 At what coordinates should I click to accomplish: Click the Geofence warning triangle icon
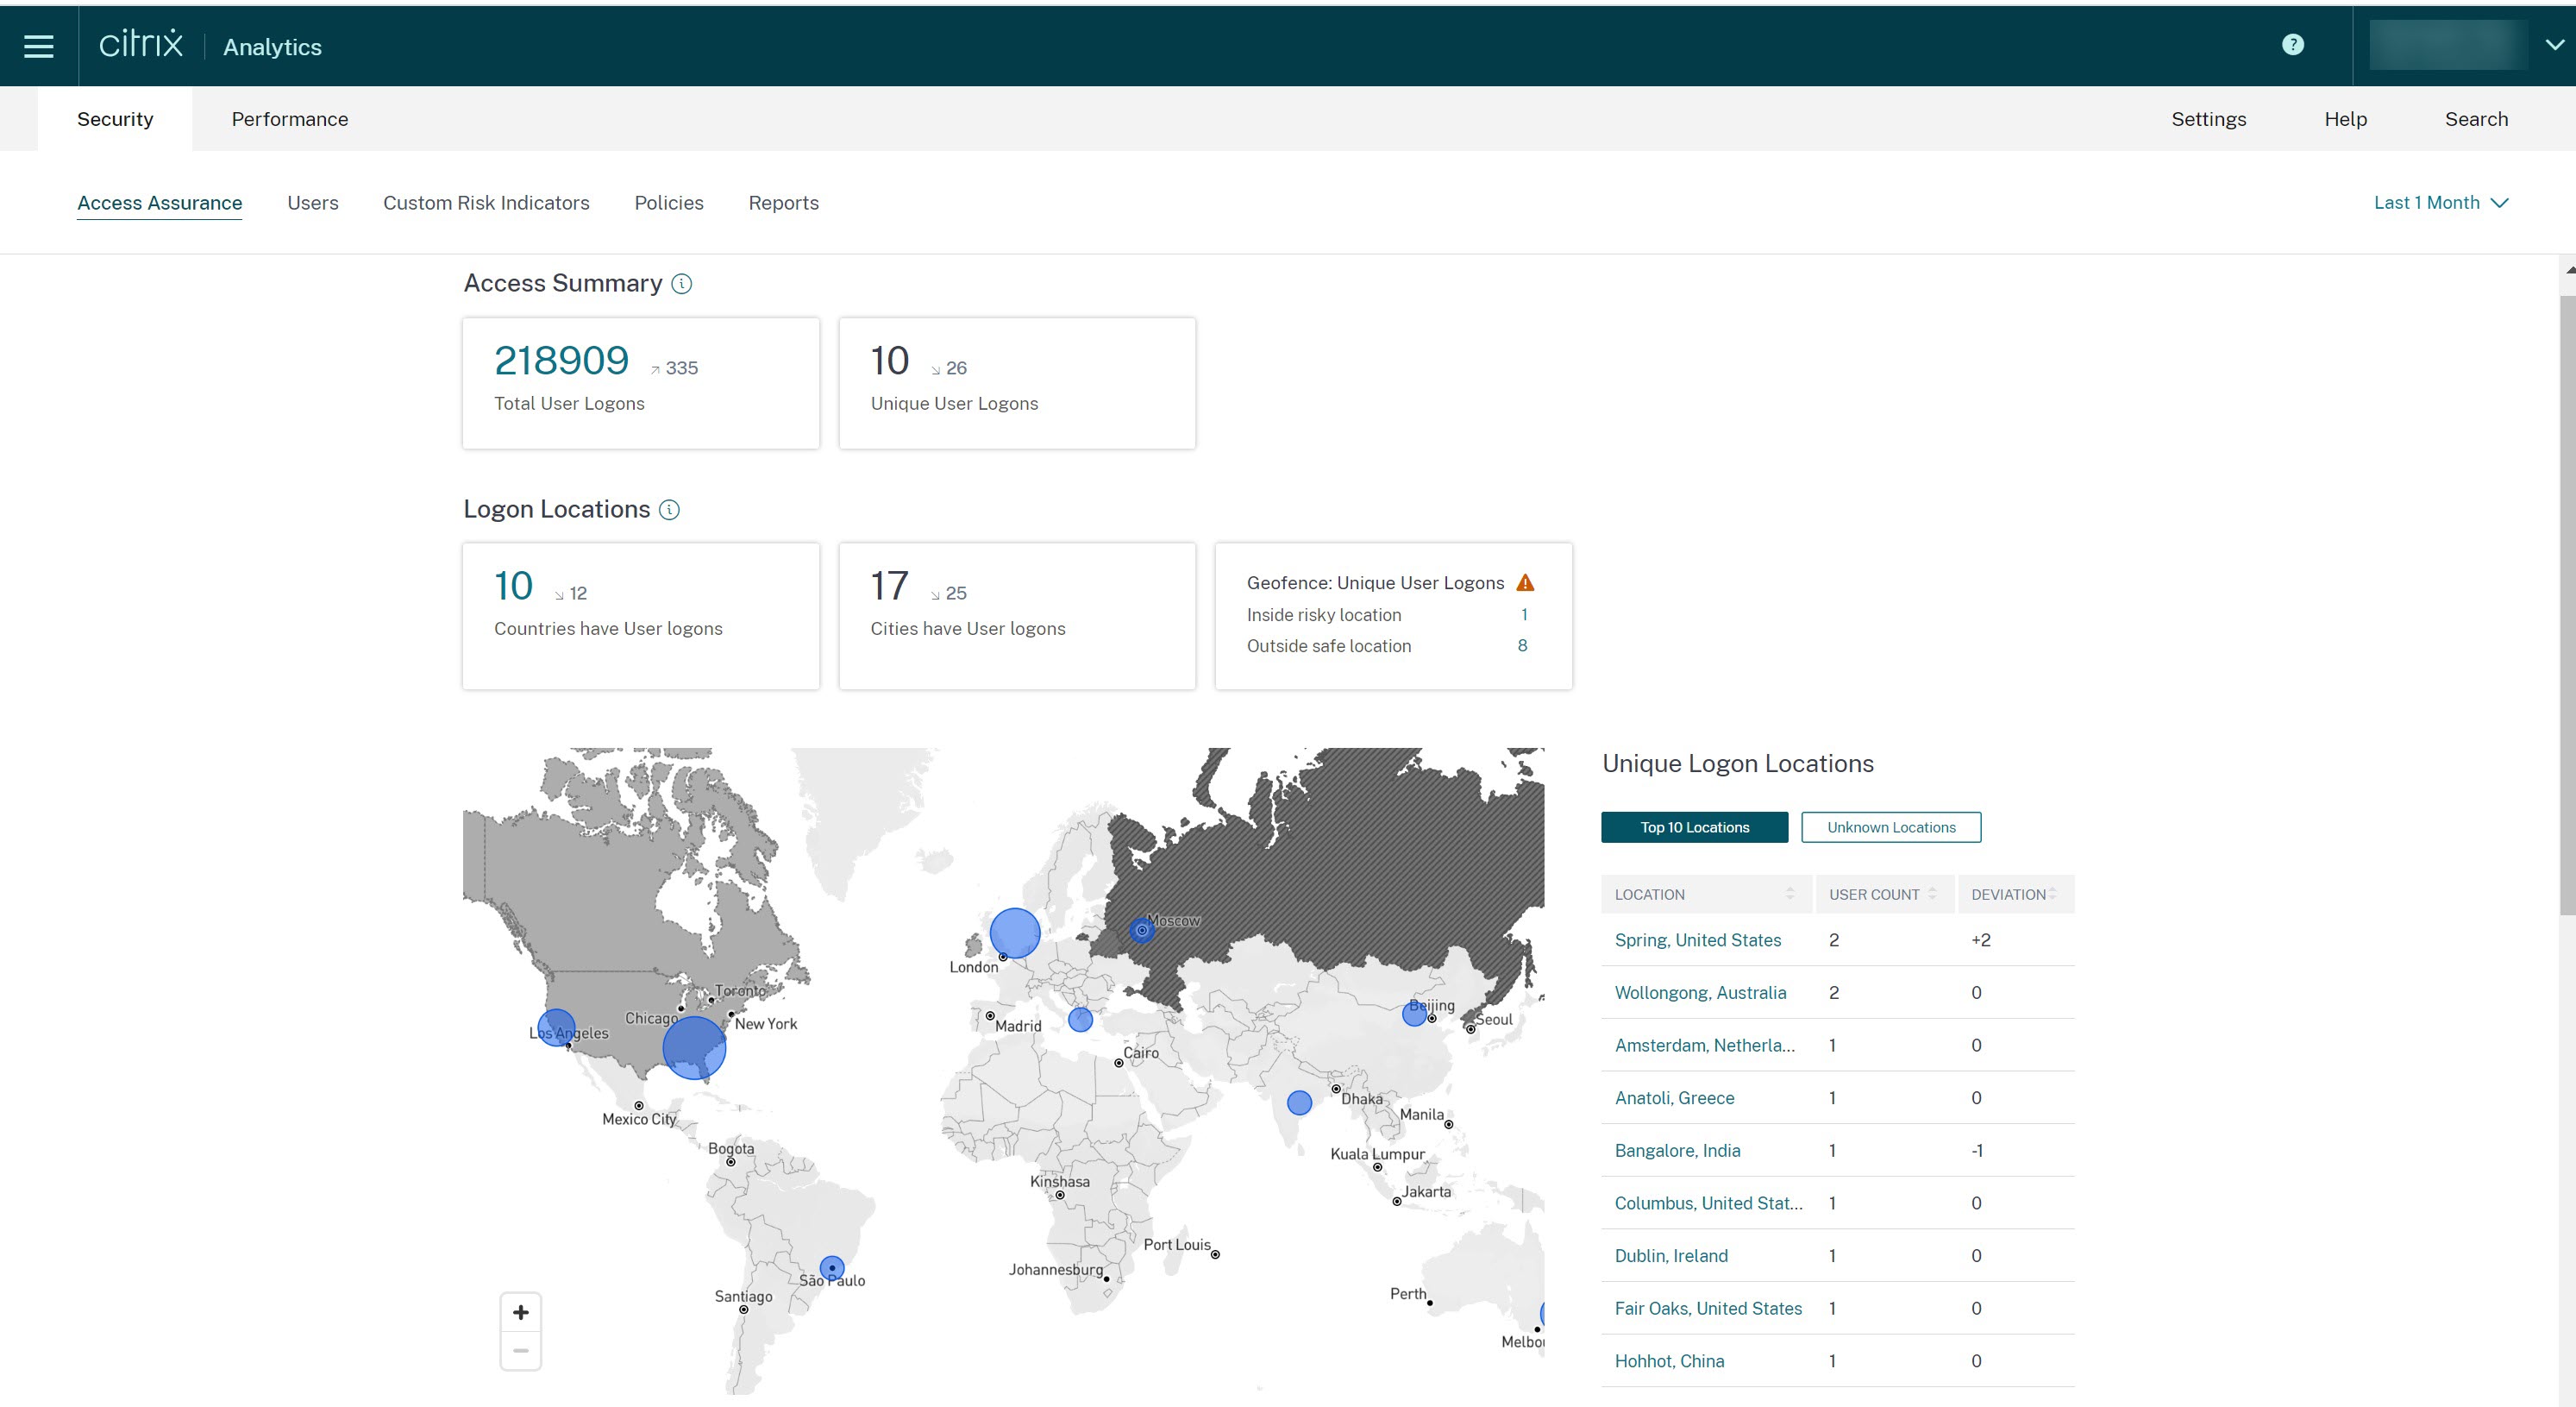(x=1524, y=583)
